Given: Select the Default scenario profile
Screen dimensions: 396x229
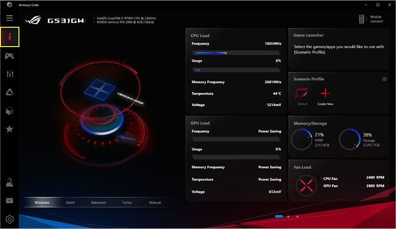Looking at the screenshot, I should click(x=302, y=94).
